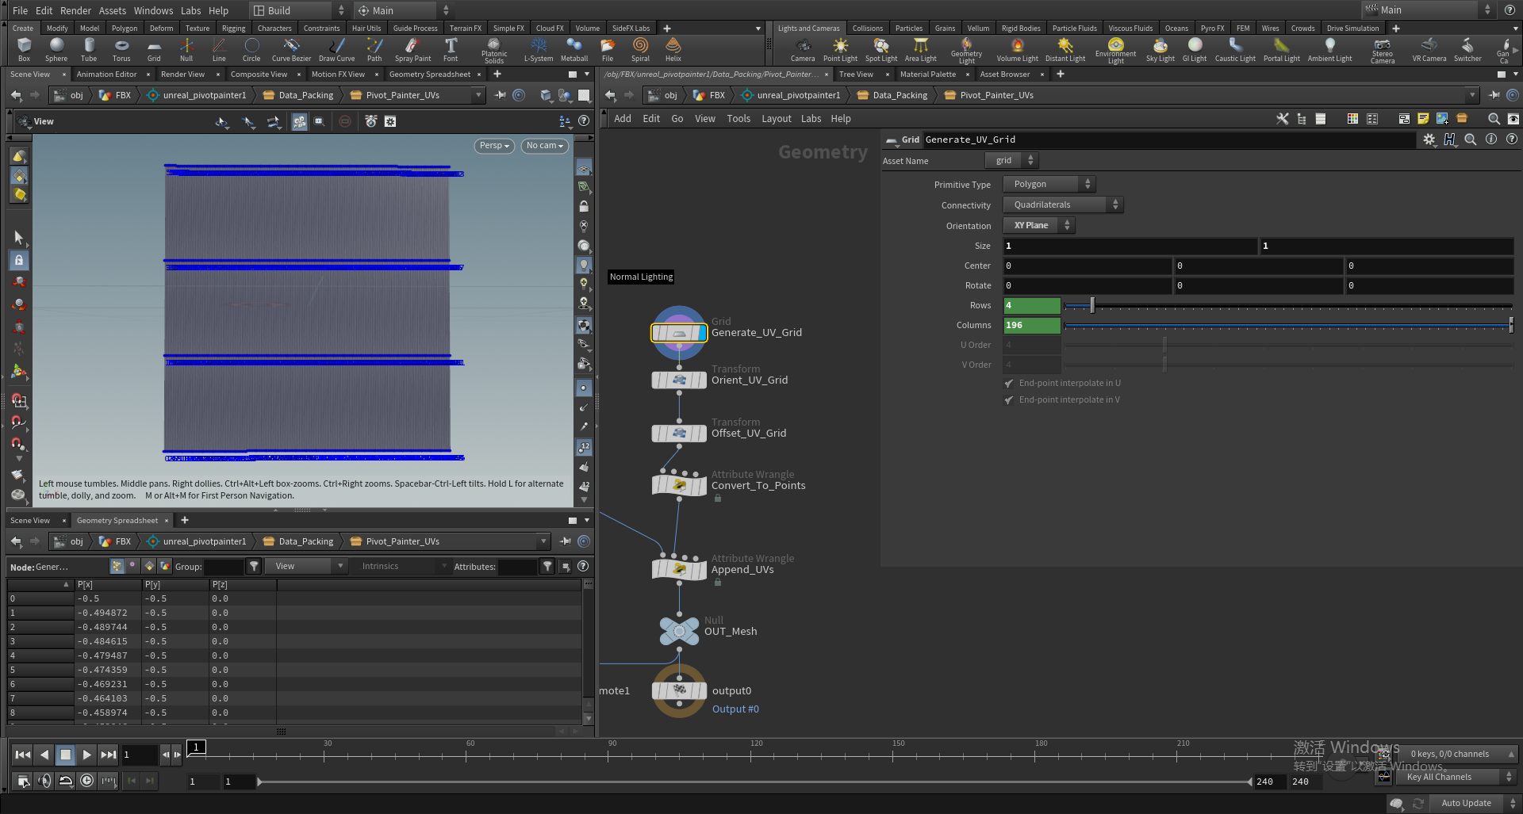Toggle End-point interpolate in V checkbox

tap(1009, 400)
